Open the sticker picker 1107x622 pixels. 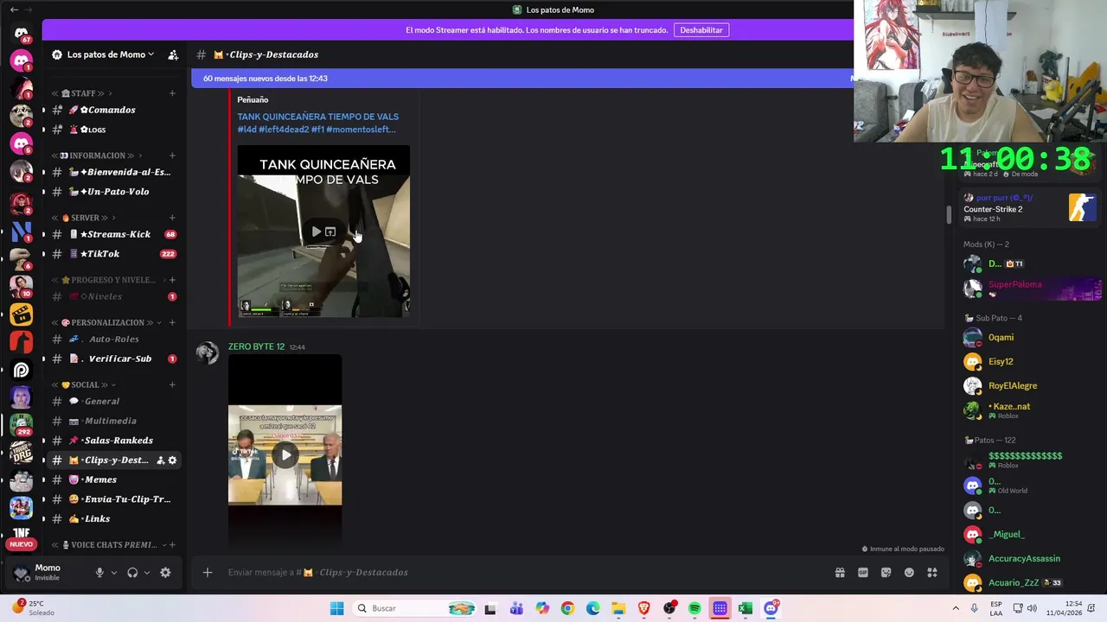click(886, 573)
